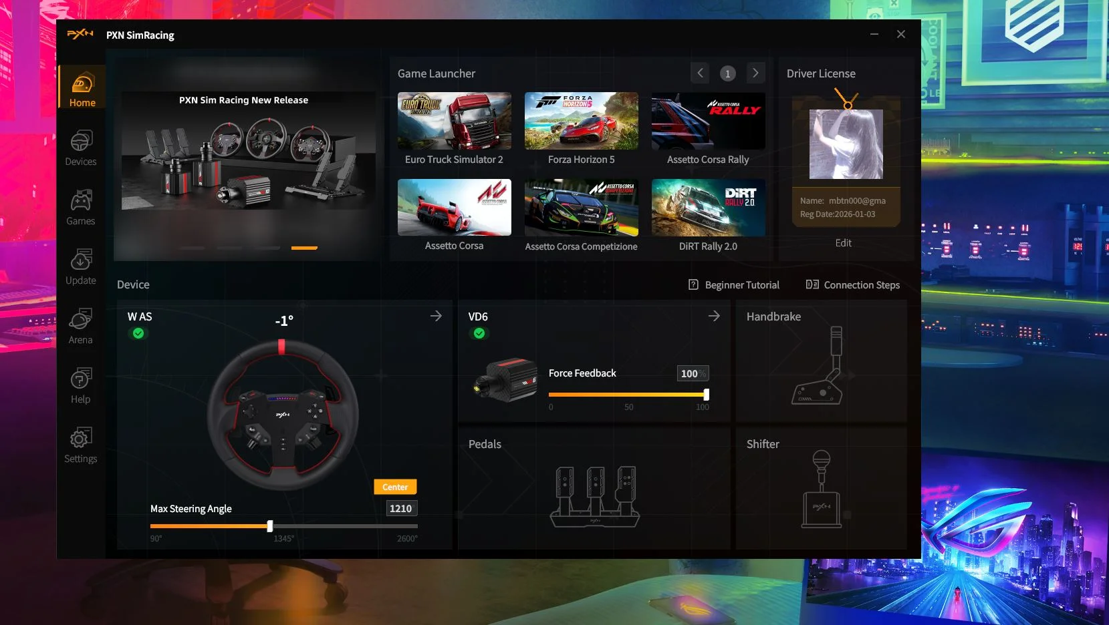Screen dimensions: 1109x625
Task: Select Game Launcher page 1 indicator
Action: [727, 73]
